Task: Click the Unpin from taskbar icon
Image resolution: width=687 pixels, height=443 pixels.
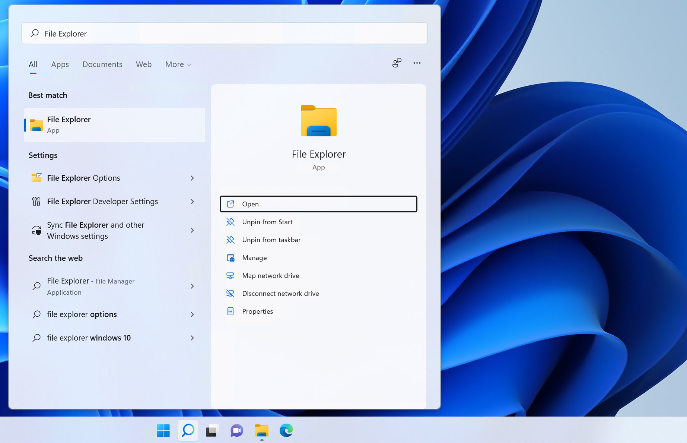Action: (x=231, y=240)
